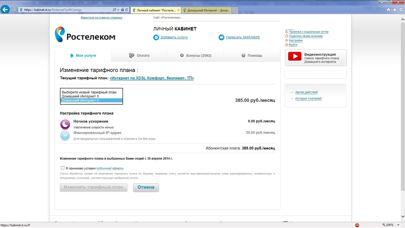Viewport: 405px width, 228px height.
Task: Click the Написать SMS/MMS link
Action: click(x=242, y=37)
